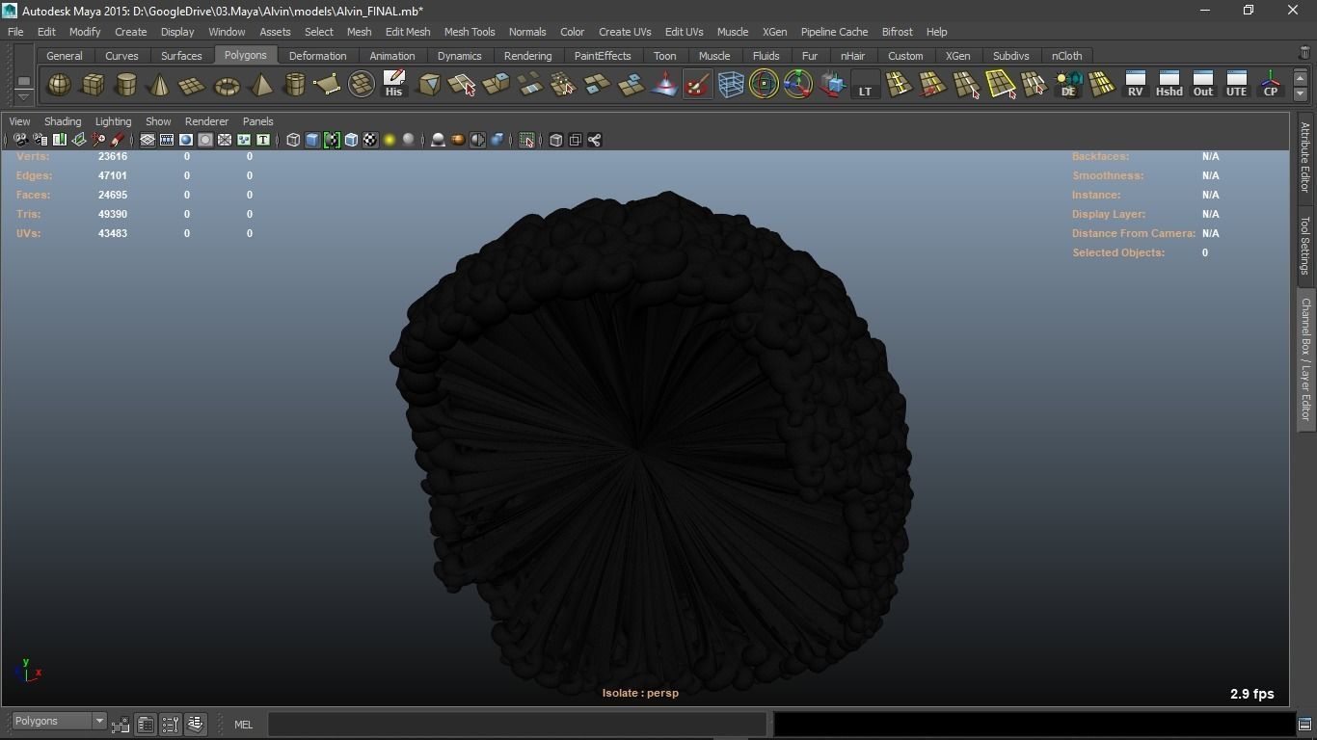Click the LT shelf button
1317x740 pixels.
pos(865,85)
